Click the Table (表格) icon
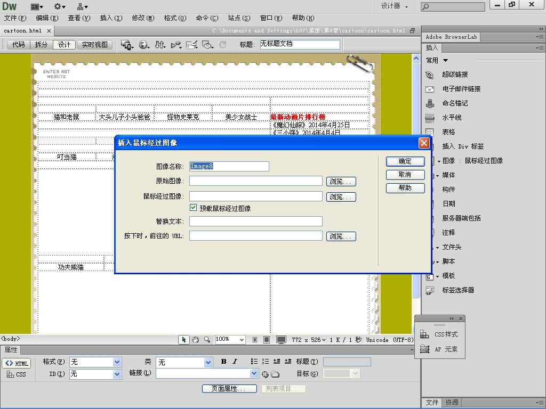Image resolution: width=546 pixels, height=409 pixels. (430, 132)
